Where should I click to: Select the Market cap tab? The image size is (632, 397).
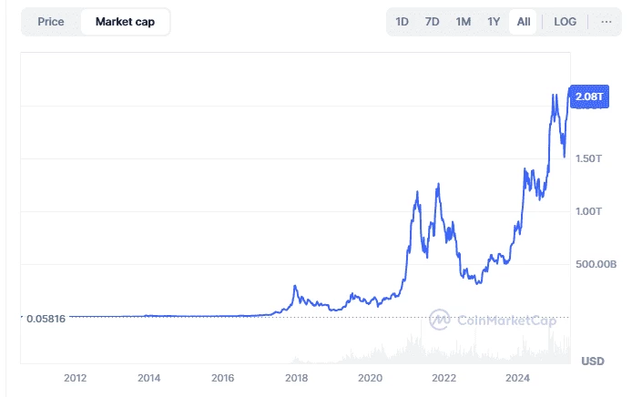(x=125, y=22)
